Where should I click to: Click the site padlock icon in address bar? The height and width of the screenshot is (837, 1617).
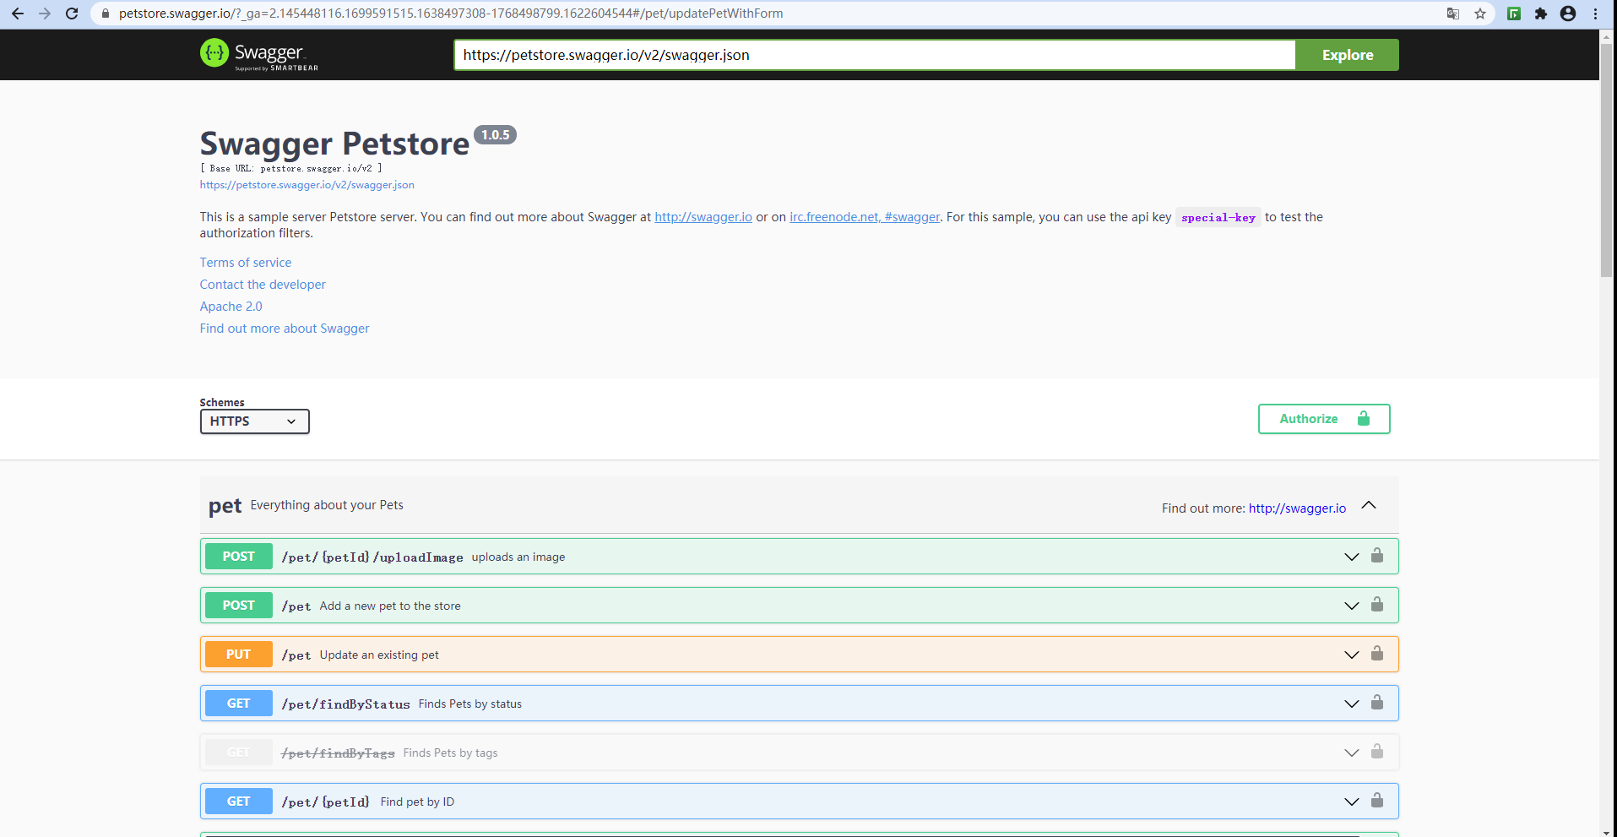(x=106, y=14)
